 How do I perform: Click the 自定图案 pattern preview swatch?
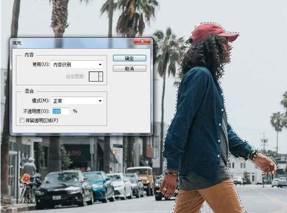click(94, 77)
